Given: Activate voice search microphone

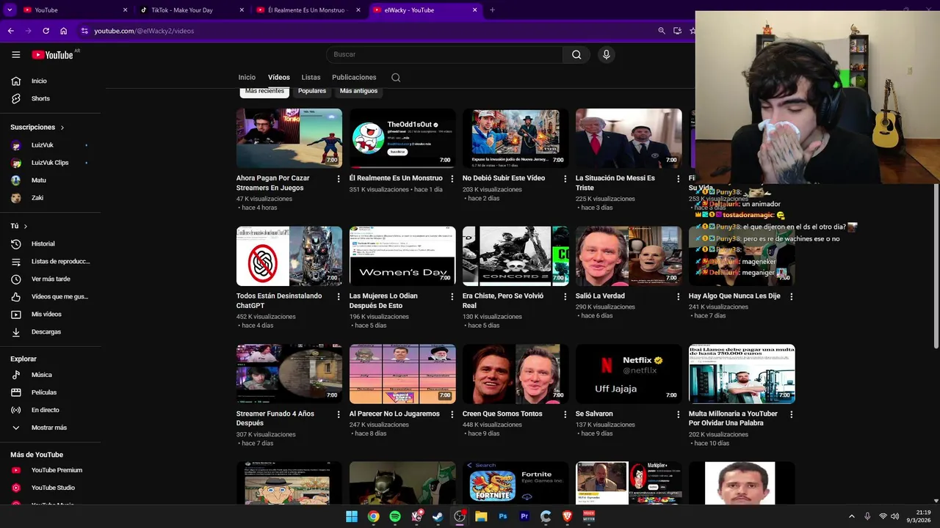Looking at the screenshot, I should coord(607,54).
